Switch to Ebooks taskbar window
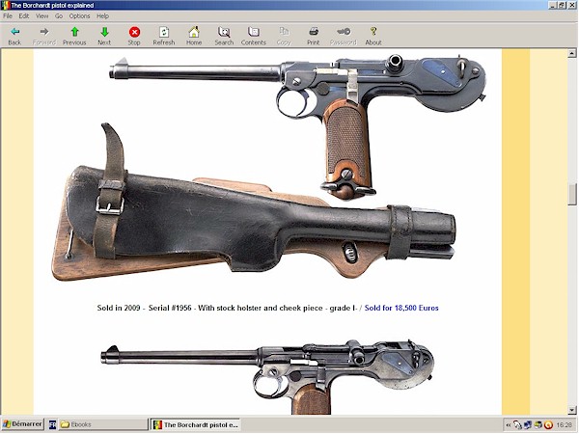 (x=103, y=424)
